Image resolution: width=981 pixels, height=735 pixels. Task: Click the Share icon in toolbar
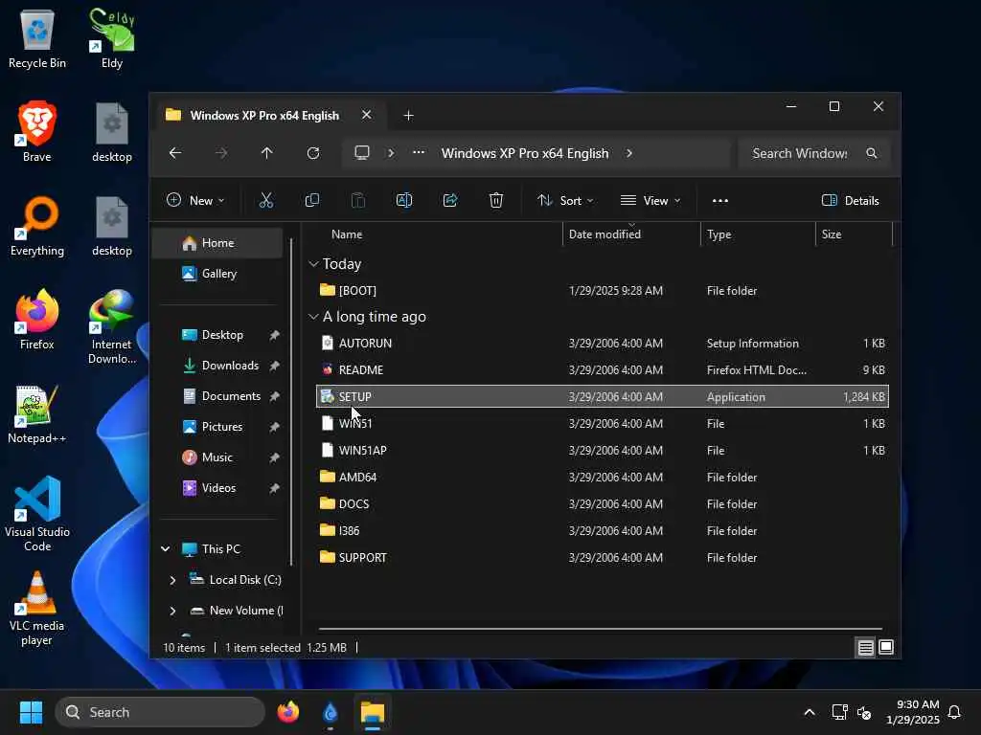tap(450, 200)
